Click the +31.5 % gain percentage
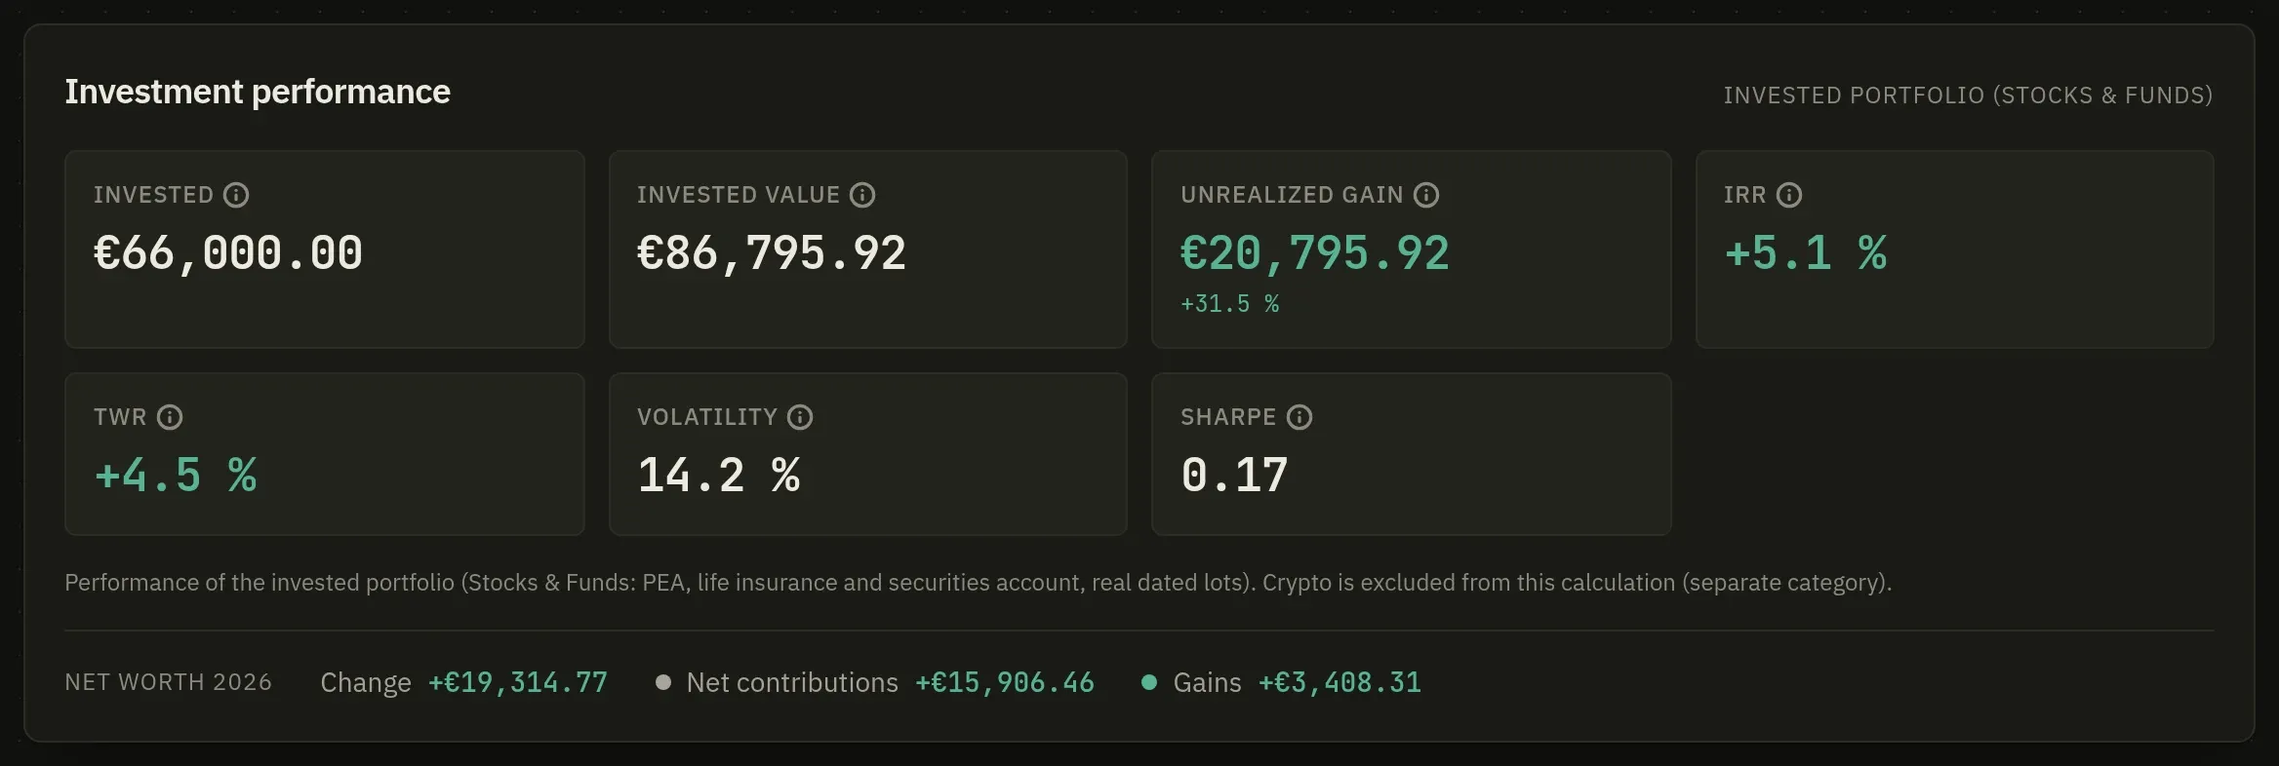Viewport: 2279px width, 766px height. 1230,304
